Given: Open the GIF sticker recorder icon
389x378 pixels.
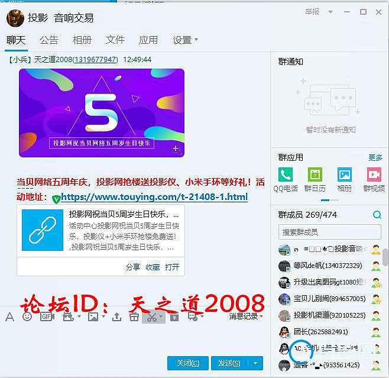Looking at the screenshot, I should (x=47, y=316).
